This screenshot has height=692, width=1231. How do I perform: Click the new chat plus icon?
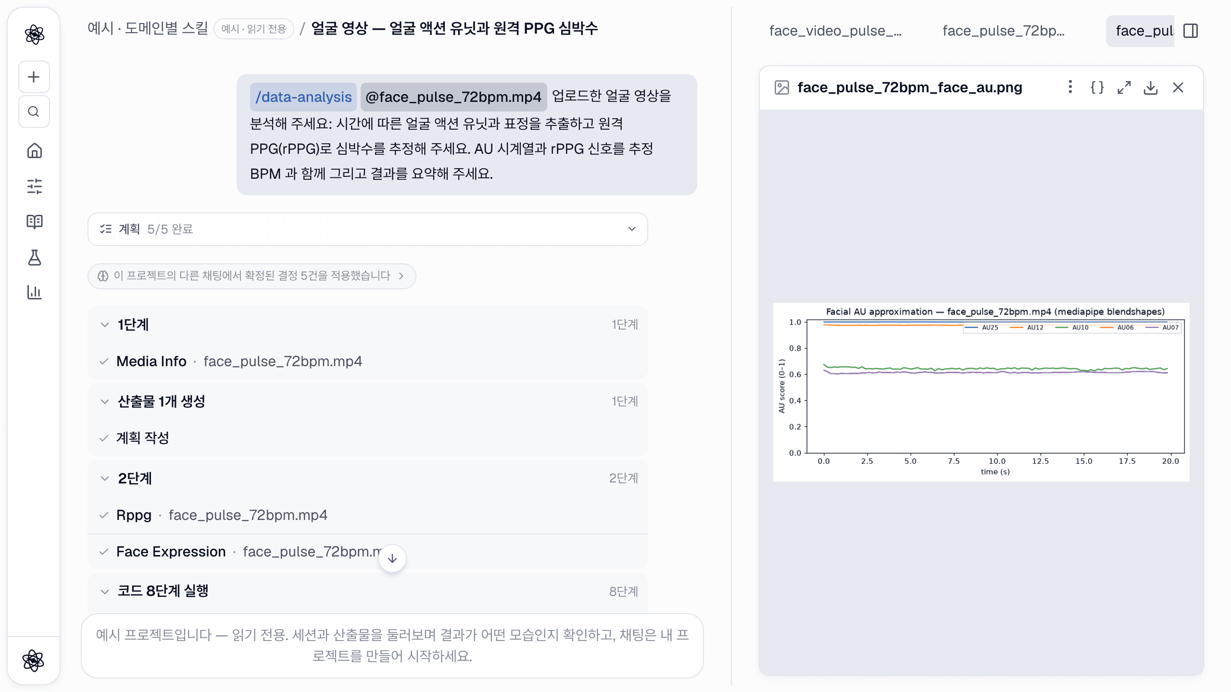point(34,77)
